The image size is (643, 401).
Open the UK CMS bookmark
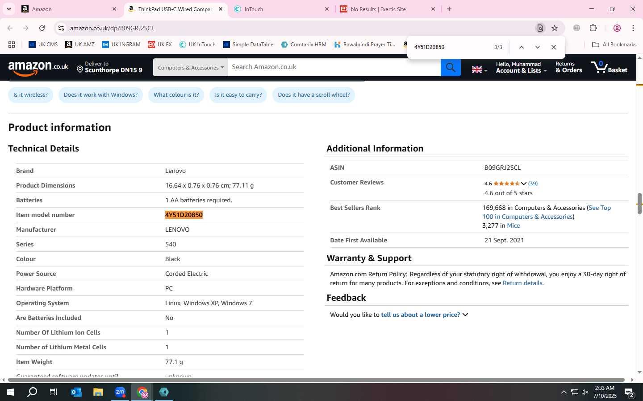(43, 45)
